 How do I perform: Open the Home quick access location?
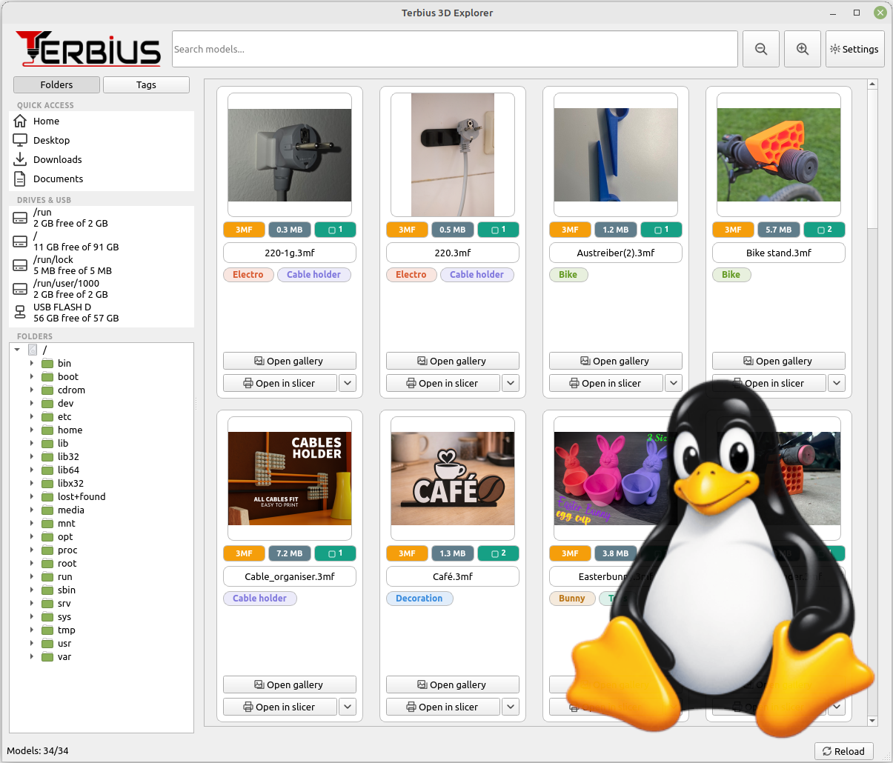point(102,121)
